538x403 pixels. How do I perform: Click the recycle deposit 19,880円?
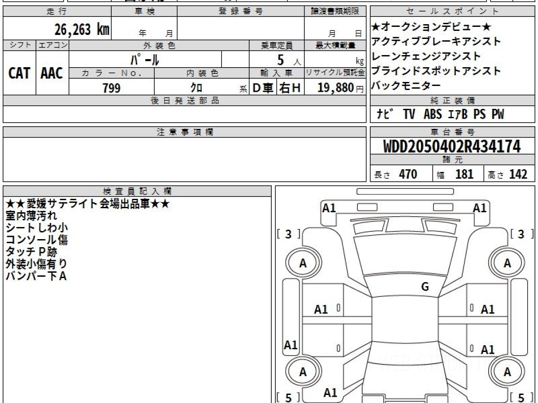(x=340, y=88)
